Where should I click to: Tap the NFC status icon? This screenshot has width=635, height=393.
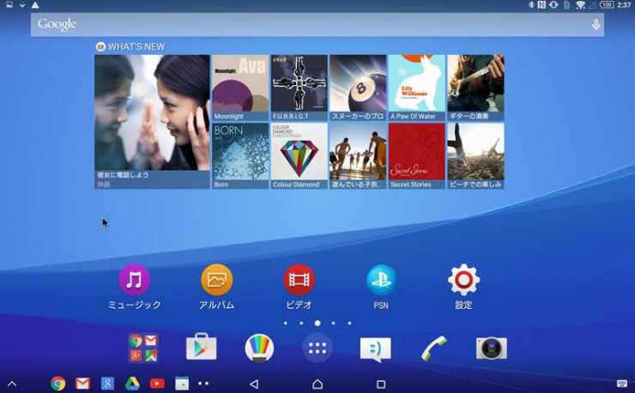tap(541, 5)
